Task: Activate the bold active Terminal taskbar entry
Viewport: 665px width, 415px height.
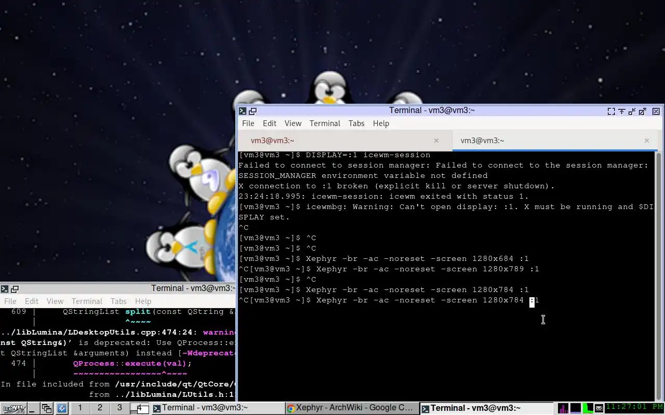Action: click(x=487, y=408)
